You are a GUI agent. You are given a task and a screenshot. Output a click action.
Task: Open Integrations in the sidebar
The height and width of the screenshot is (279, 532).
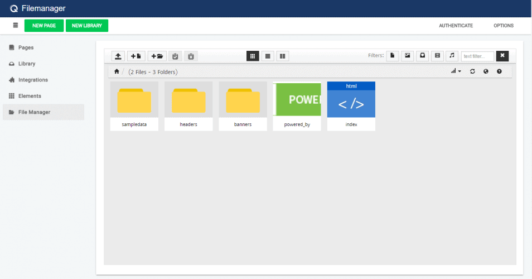[33, 80]
